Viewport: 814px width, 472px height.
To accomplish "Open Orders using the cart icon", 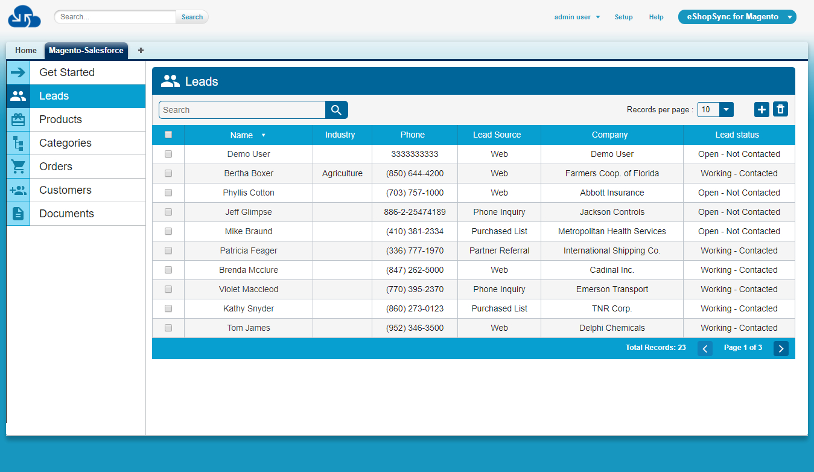I will click(18, 166).
